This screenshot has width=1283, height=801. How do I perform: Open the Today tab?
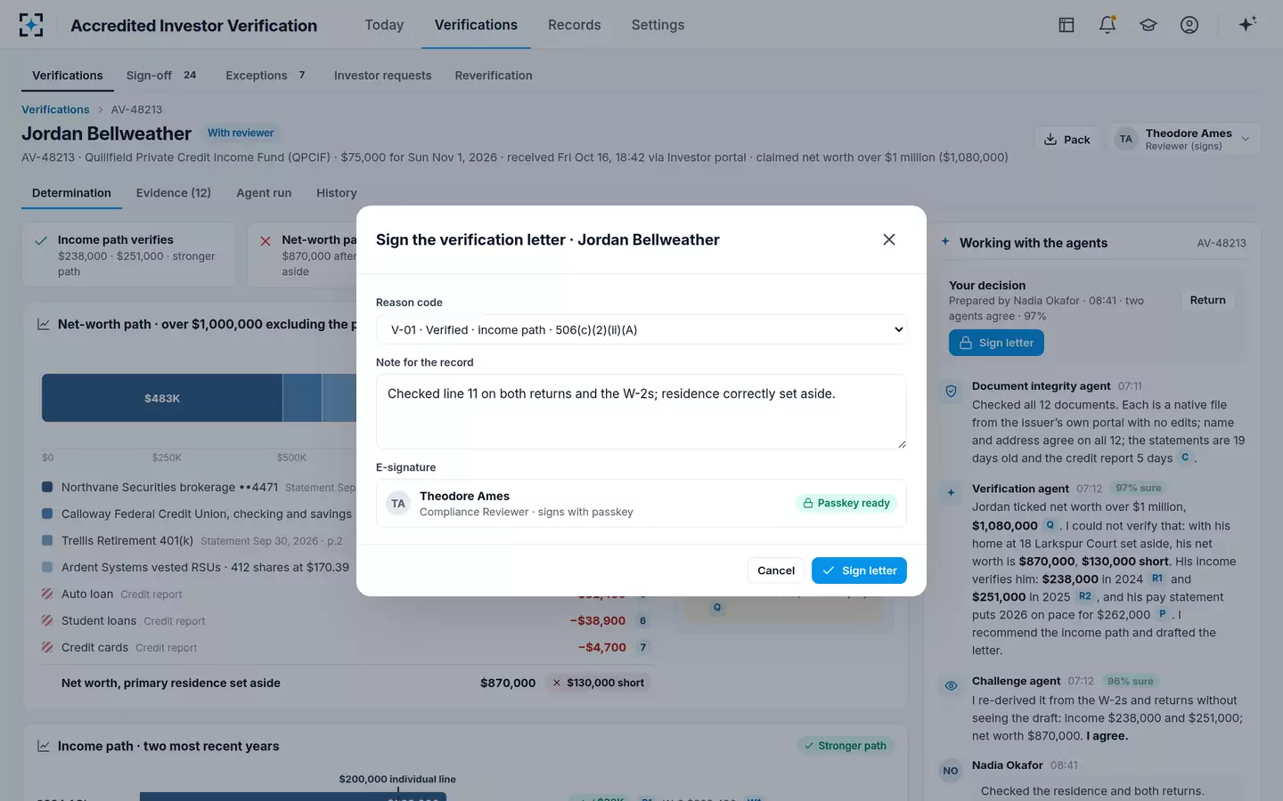coord(384,25)
